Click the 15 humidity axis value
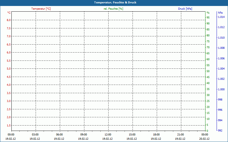 coord(208,113)
